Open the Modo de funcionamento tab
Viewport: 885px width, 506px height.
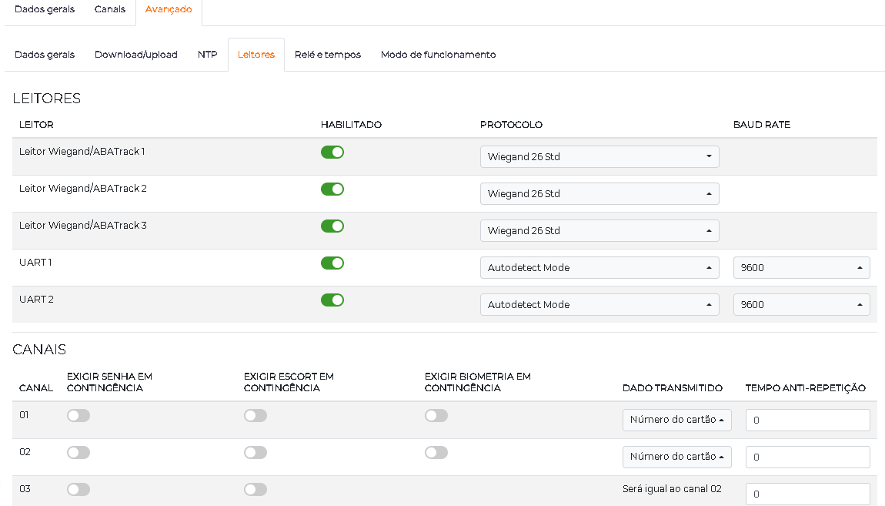click(x=438, y=55)
